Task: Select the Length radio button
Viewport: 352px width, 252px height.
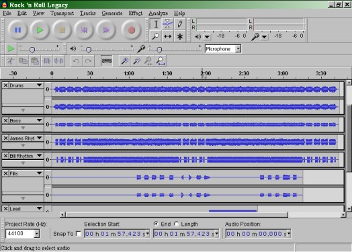Action: point(176,224)
